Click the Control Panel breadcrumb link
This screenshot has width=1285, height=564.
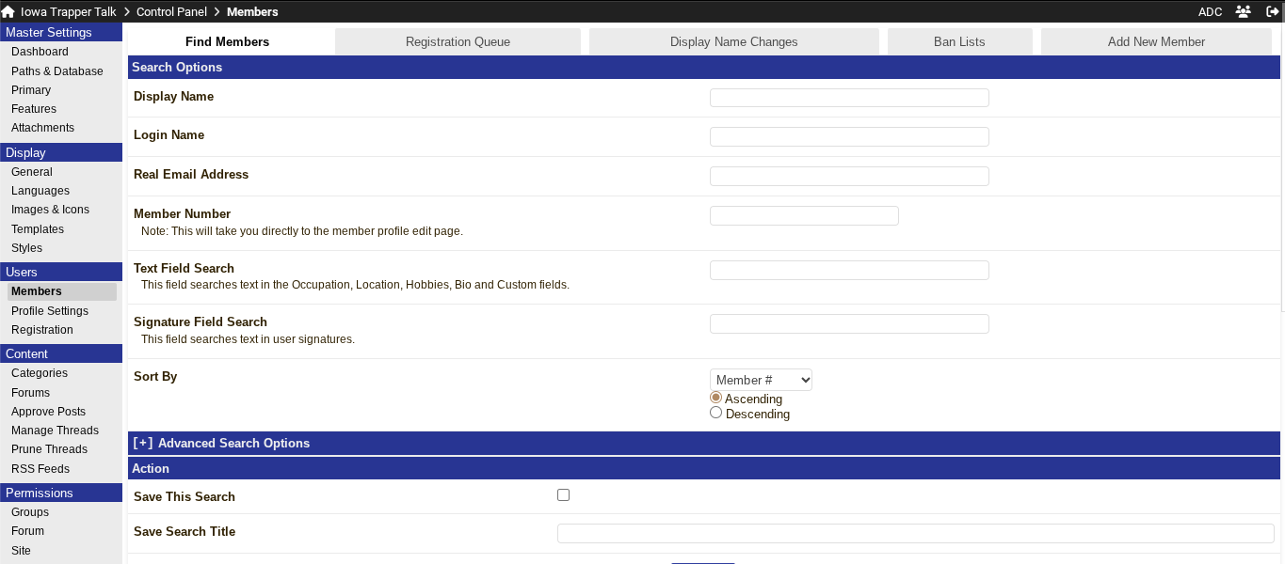171,12
